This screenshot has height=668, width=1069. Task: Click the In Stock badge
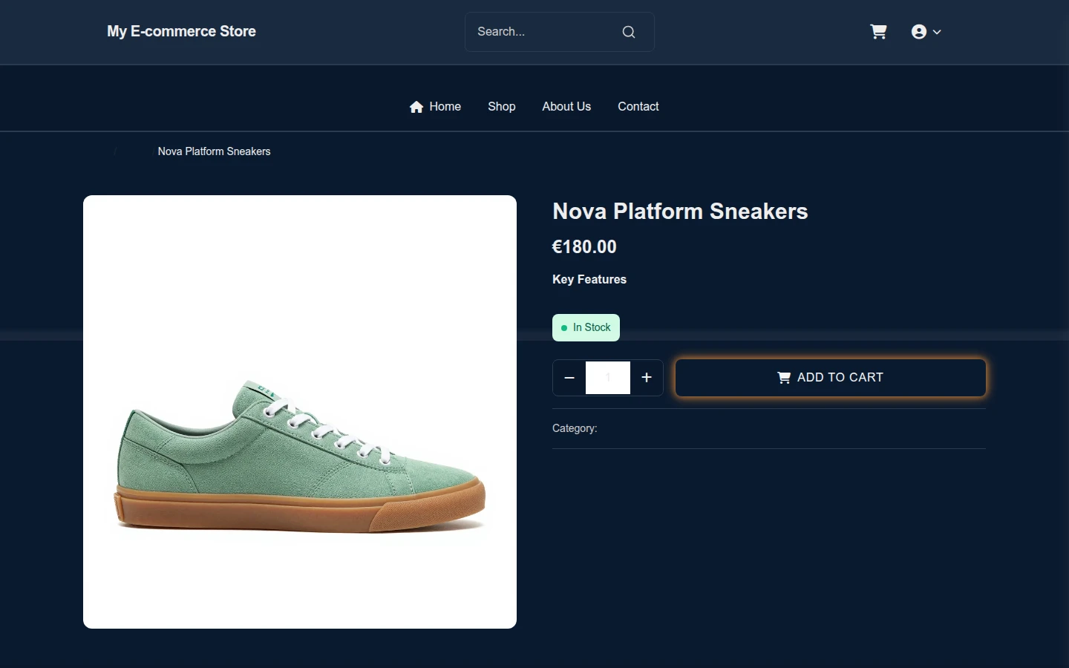586,328
